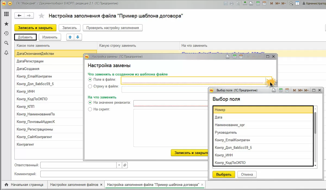Select 'Строку в файле' radio button

(x=90, y=86)
